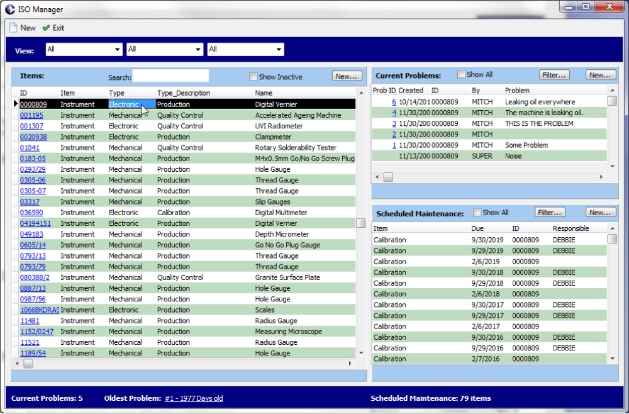The image size is (629, 414).
Task: Open item ID link 001307
Action: (31, 126)
